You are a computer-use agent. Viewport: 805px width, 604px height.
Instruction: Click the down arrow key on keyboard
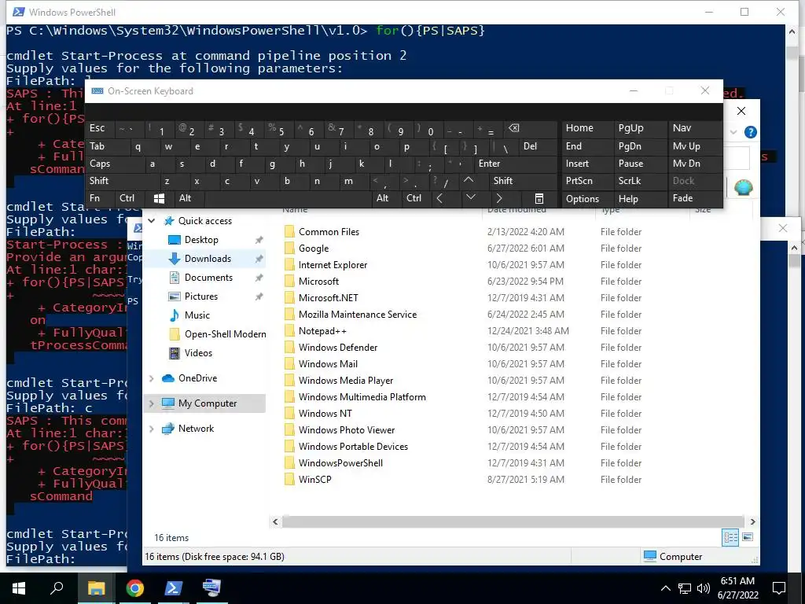click(471, 197)
